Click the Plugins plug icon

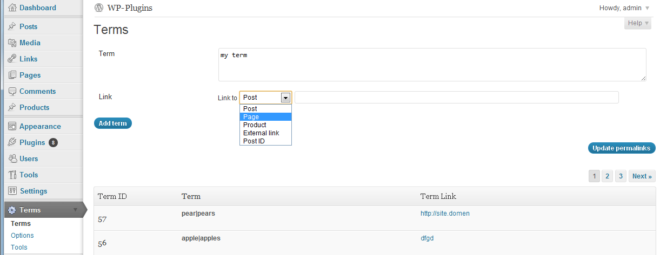pyautogui.click(x=12, y=142)
